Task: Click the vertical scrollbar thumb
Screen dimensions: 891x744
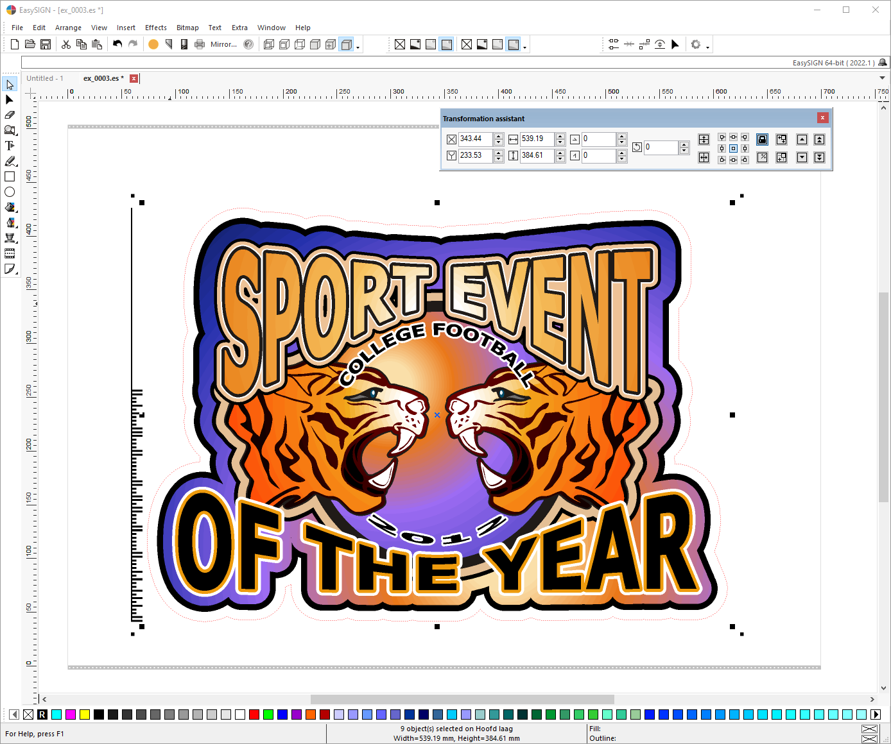Action: pyautogui.click(x=883, y=397)
